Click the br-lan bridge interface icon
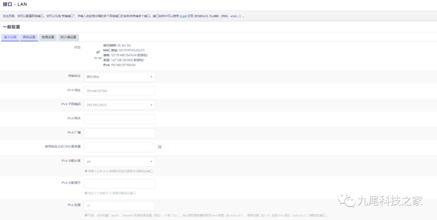The width and height of the screenshot is (437, 220). 98,52
